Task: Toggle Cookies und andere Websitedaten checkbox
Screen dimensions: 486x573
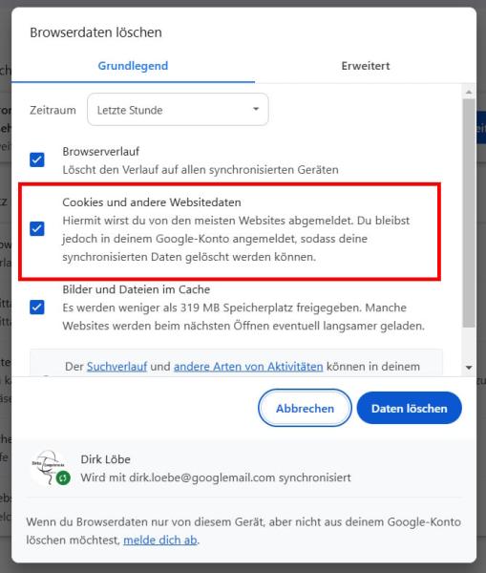Action: tap(37, 229)
